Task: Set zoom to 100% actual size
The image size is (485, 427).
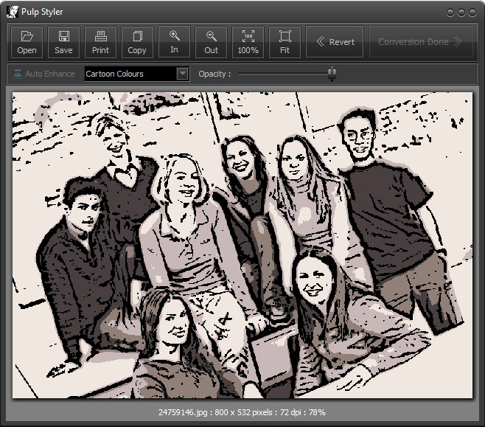Action: coord(248,42)
